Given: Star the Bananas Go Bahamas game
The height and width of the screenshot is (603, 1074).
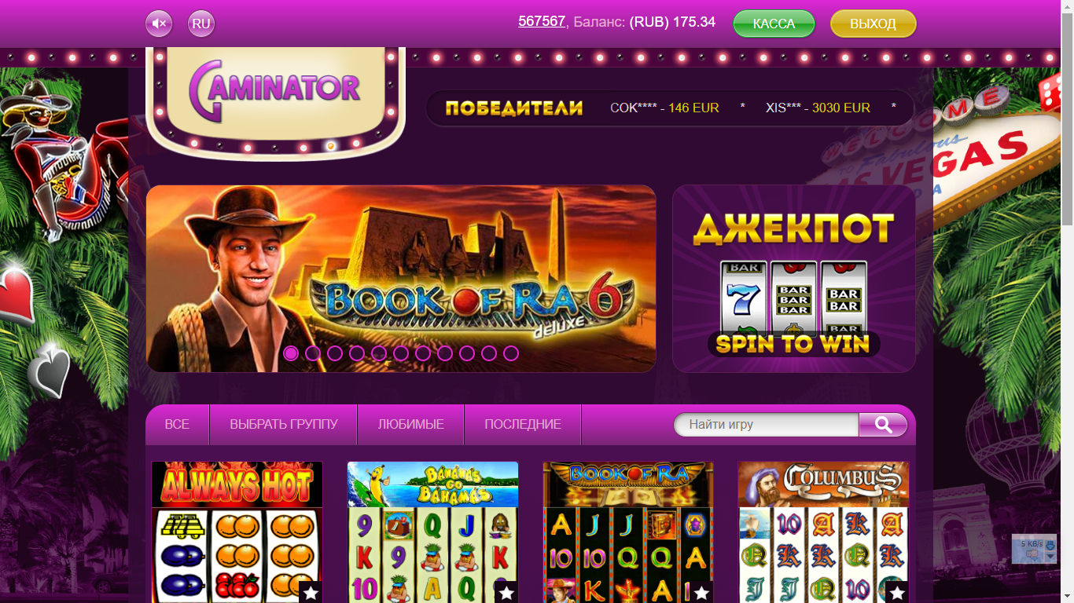Looking at the screenshot, I should 506,593.
